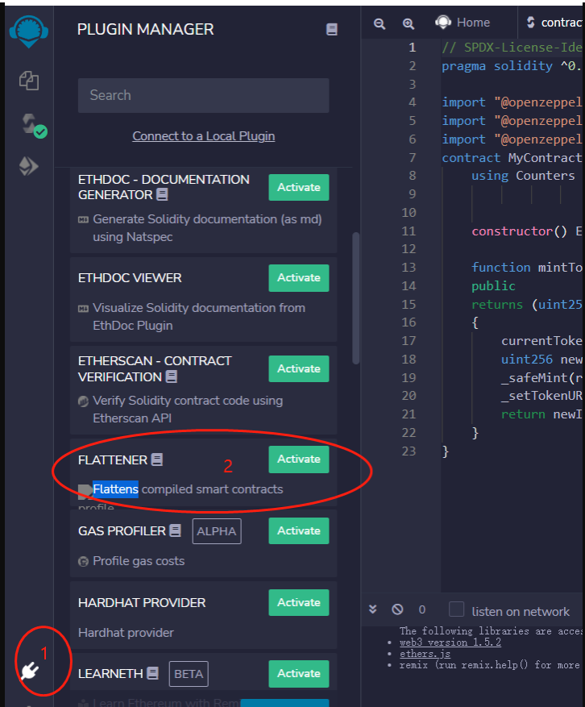Click the 'Profile gas costs' description
This screenshot has height=707, width=585.
pos(139,561)
